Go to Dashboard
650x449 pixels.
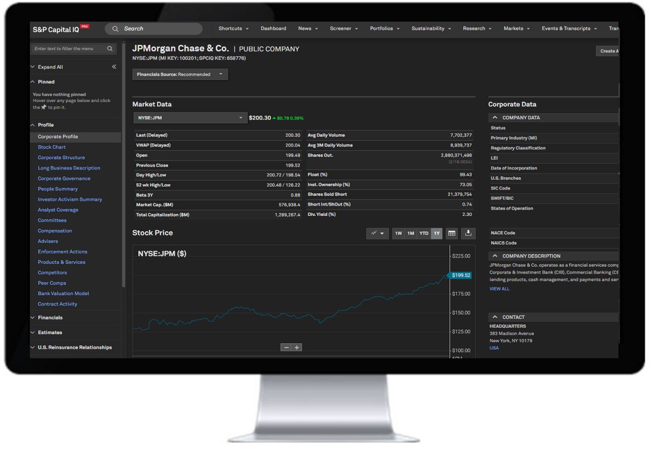pyautogui.click(x=273, y=29)
